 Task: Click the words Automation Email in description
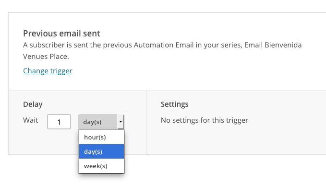164,45
